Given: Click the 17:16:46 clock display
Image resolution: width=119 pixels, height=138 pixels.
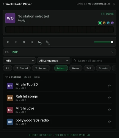Looking at the screenshot, I should [x=107, y=14].
